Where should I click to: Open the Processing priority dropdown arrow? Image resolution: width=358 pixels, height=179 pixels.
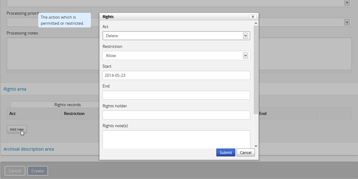(347, 22)
